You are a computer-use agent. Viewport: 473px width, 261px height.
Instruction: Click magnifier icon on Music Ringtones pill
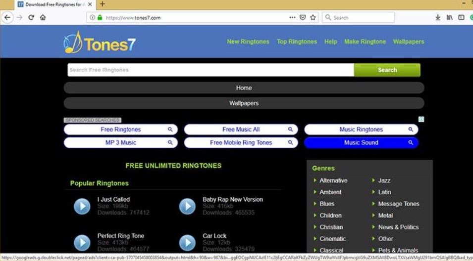point(411,130)
